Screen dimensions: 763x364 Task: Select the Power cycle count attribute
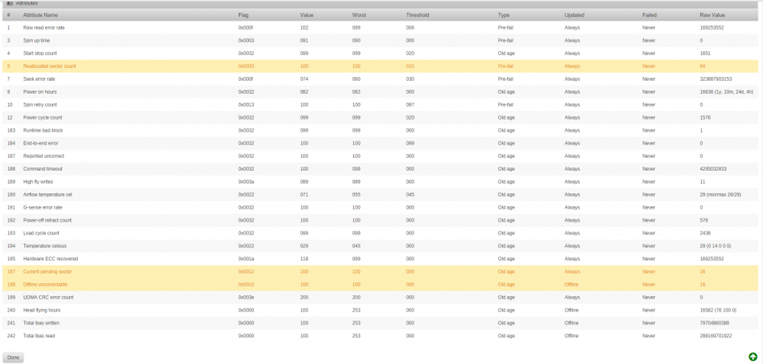coord(43,117)
